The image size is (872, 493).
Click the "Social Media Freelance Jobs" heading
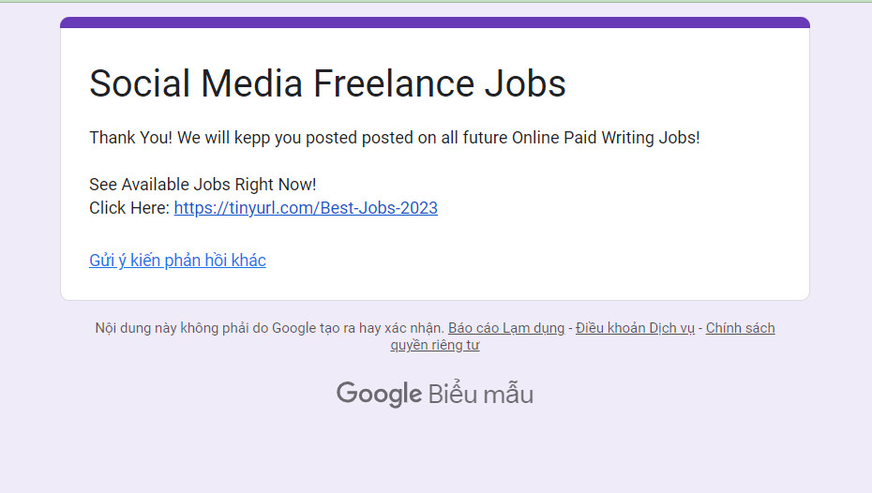pos(327,83)
